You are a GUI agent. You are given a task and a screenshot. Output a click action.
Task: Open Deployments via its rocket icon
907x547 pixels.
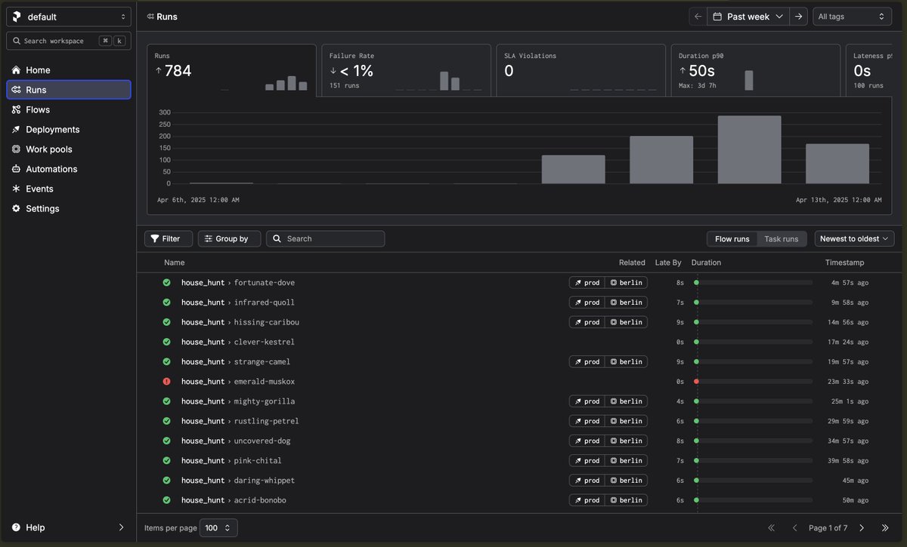click(17, 130)
